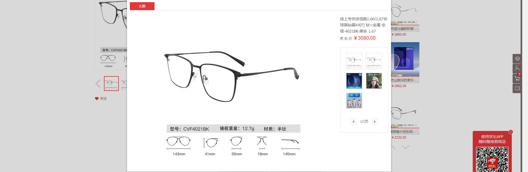This screenshot has width=528, height=172.
Task: Go to next thumbnail page arrow
Action: pos(375,121)
